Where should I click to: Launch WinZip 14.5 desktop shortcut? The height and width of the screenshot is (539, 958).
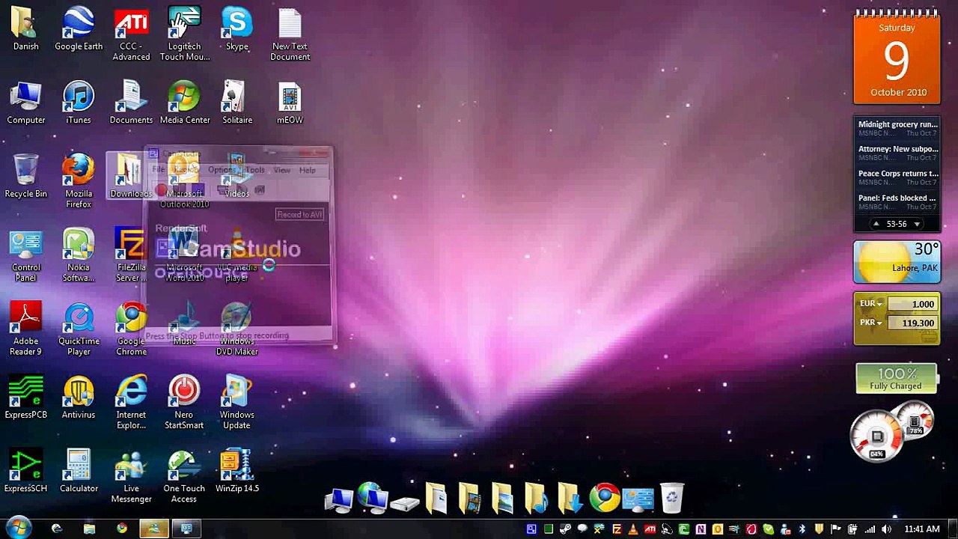tap(237, 472)
